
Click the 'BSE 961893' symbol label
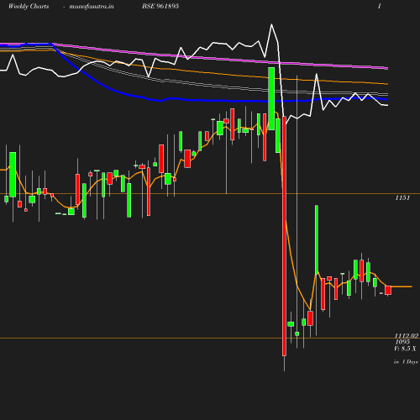point(160,6)
